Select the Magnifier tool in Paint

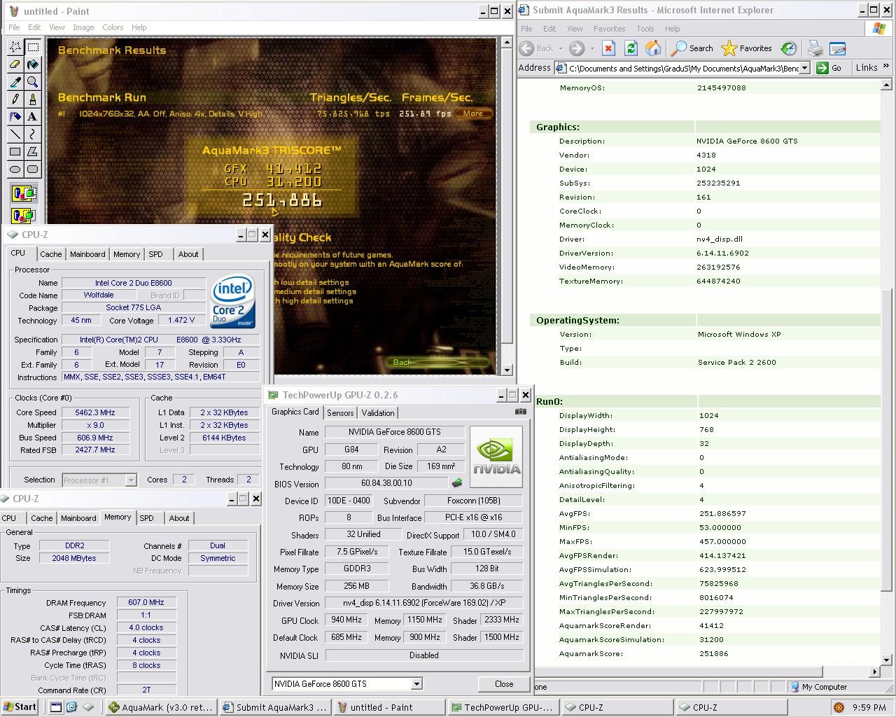pyautogui.click(x=32, y=82)
